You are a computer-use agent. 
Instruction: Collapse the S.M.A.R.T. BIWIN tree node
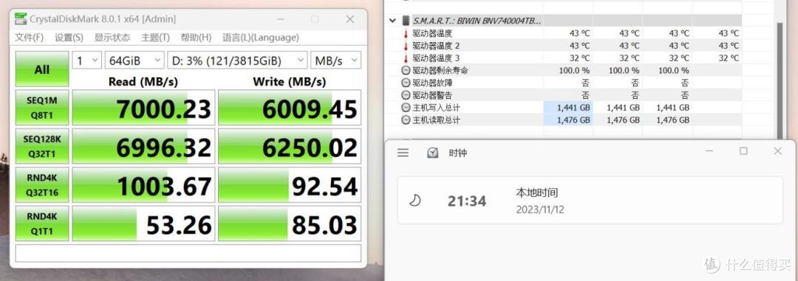pyautogui.click(x=392, y=21)
